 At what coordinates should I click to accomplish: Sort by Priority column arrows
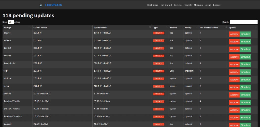(196, 27)
